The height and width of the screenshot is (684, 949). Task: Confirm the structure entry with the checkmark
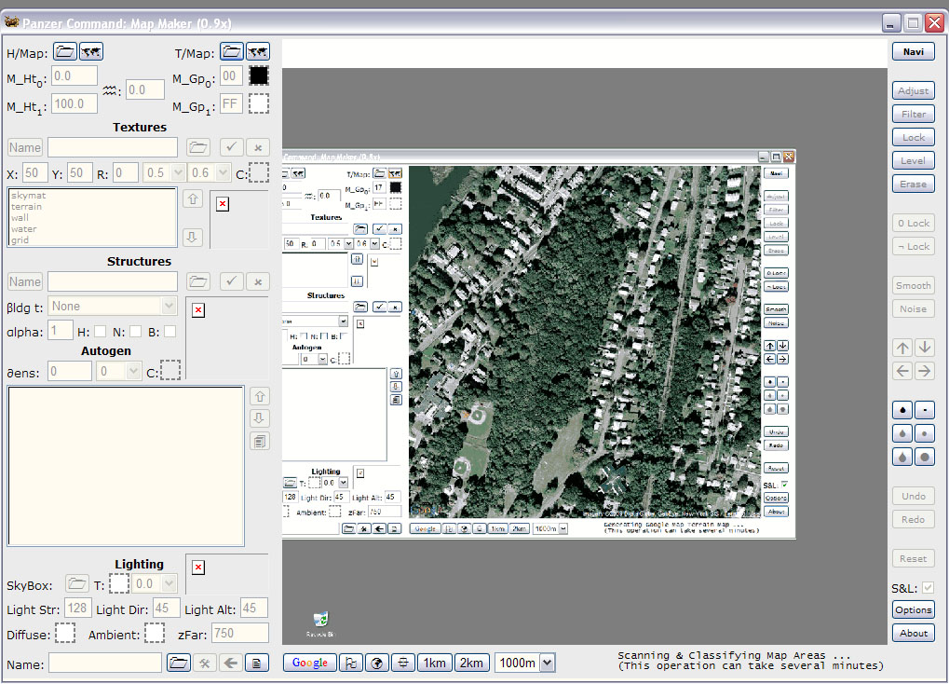point(231,281)
